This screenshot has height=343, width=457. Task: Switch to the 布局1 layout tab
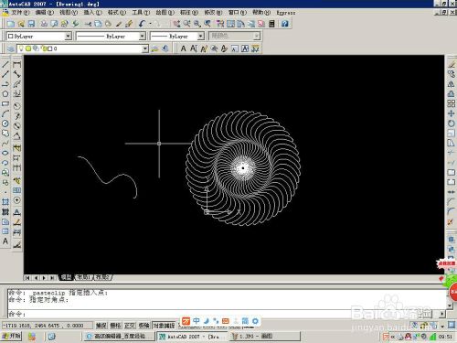tap(83, 277)
